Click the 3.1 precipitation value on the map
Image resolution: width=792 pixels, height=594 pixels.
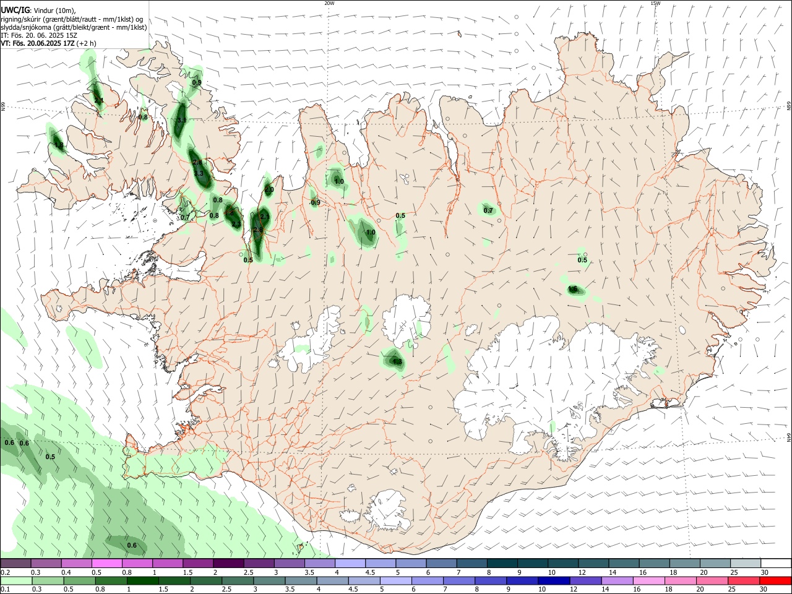[x=181, y=120]
